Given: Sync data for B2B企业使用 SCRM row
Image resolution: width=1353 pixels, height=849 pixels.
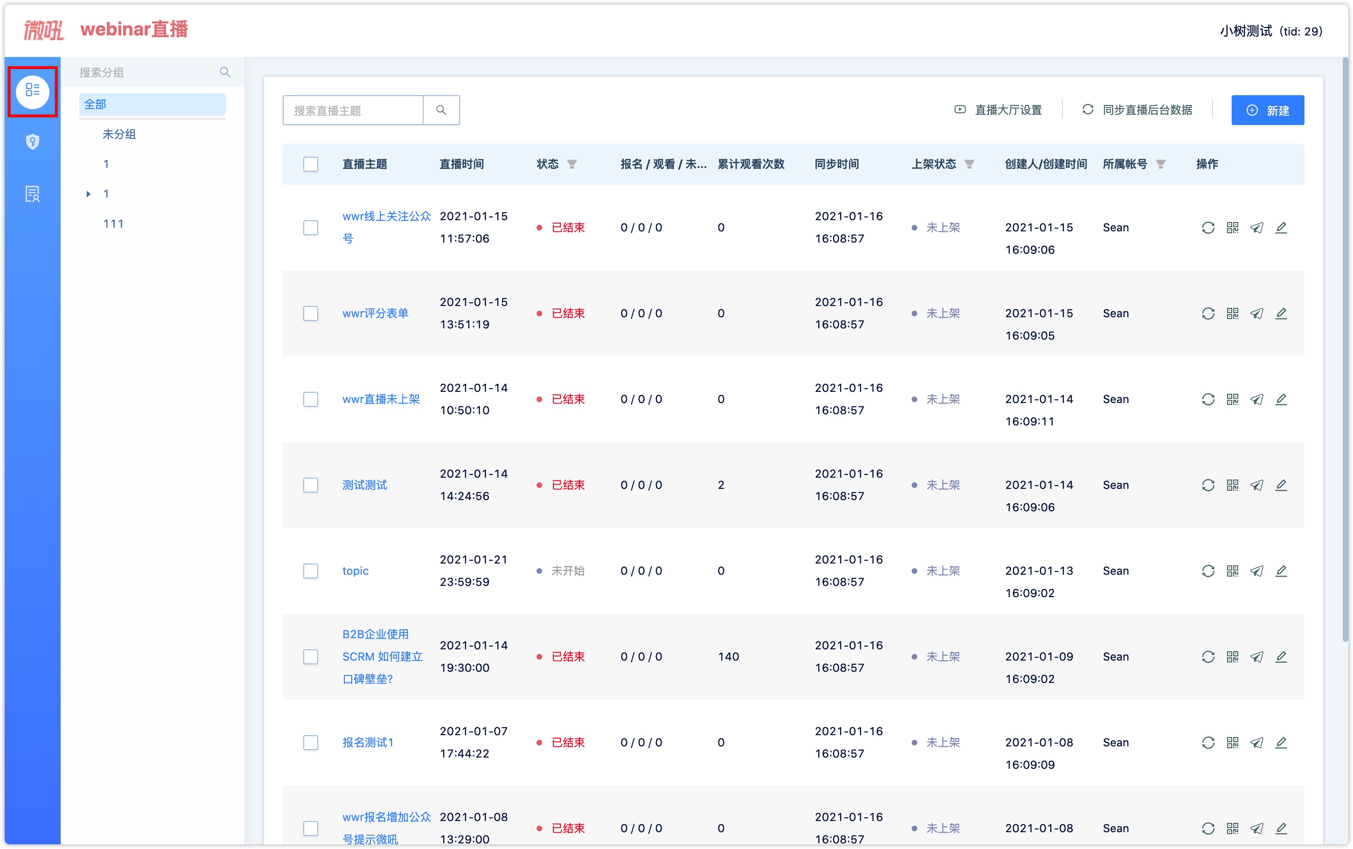Looking at the screenshot, I should (1207, 657).
